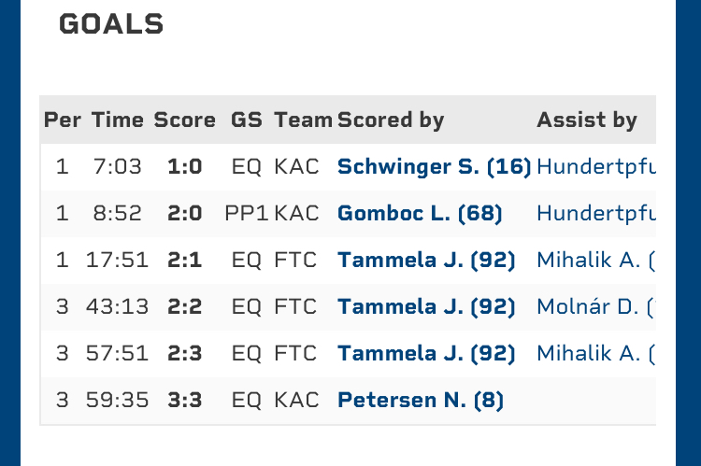Screen dimensions: 701x466
Task: Click Gomboc L. (68) scorer link
Action: pos(420,214)
